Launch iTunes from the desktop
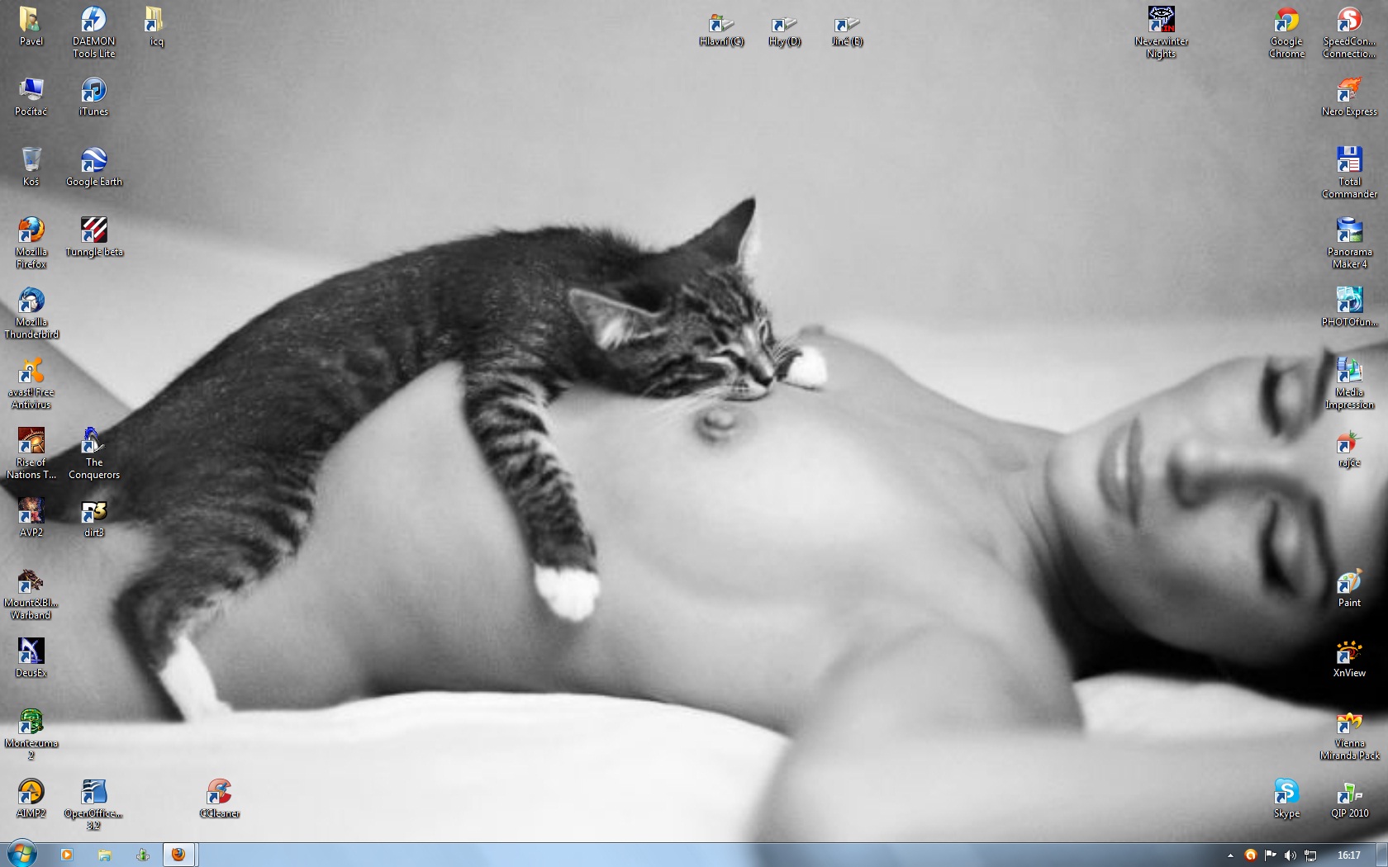 (93, 91)
